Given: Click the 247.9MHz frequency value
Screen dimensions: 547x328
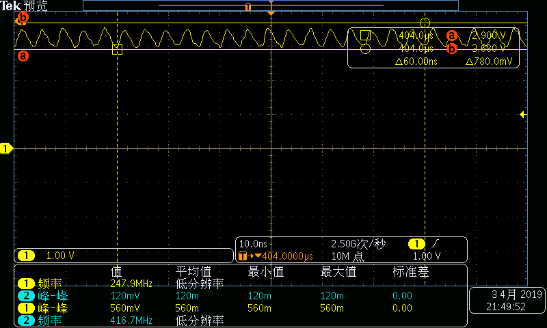Looking at the screenshot, I should [x=131, y=284].
